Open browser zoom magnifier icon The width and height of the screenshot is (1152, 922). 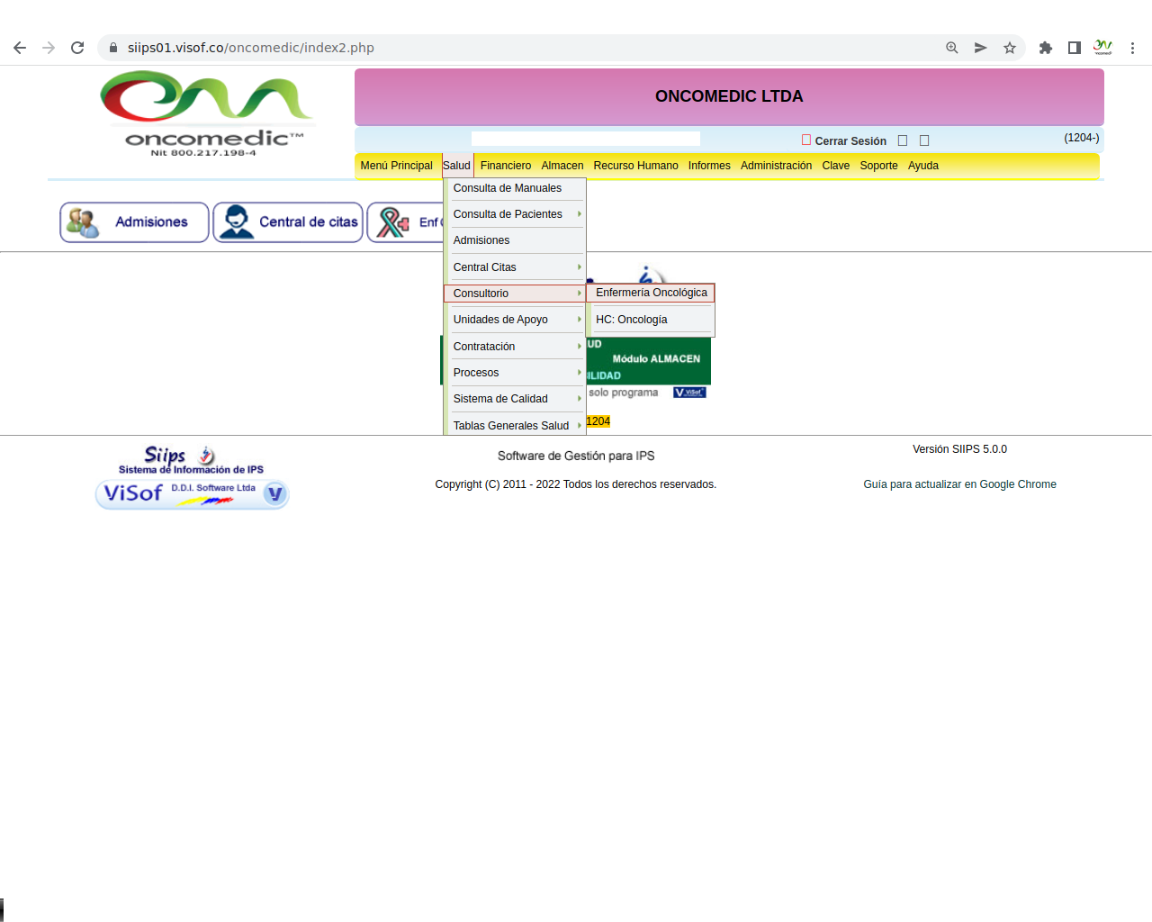pyautogui.click(x=951, y=48)
